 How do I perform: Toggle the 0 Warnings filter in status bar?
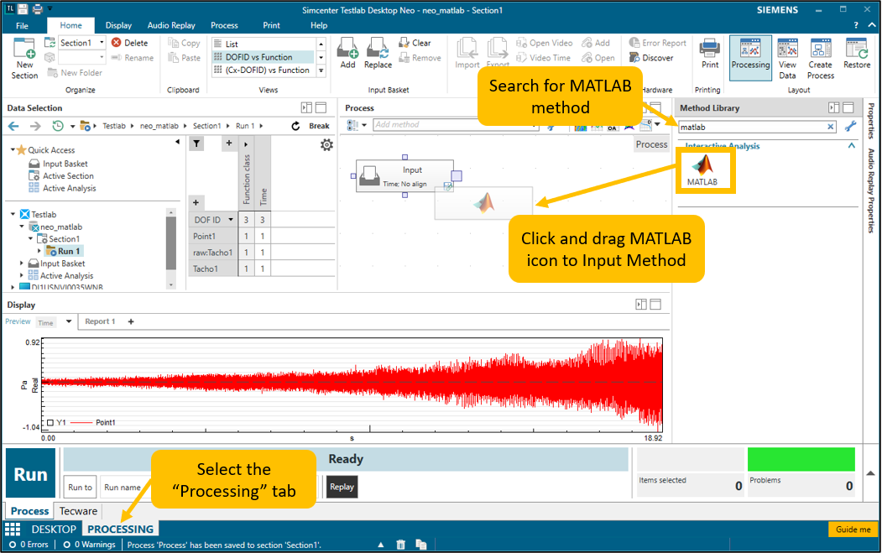coord(90,545)
